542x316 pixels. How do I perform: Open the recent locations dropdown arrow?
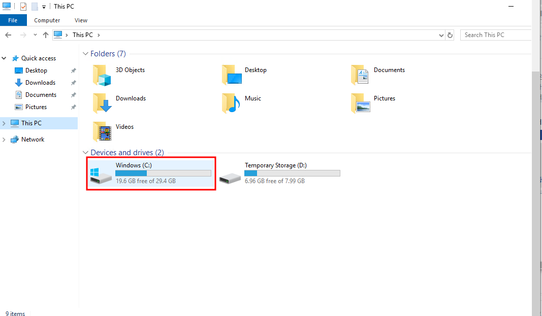click(x=35, y=35)
